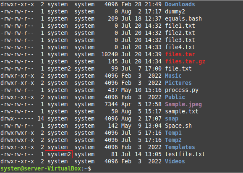Click the Templates directory name
This screenshot has width=243, height=173.
click(180, 147)
